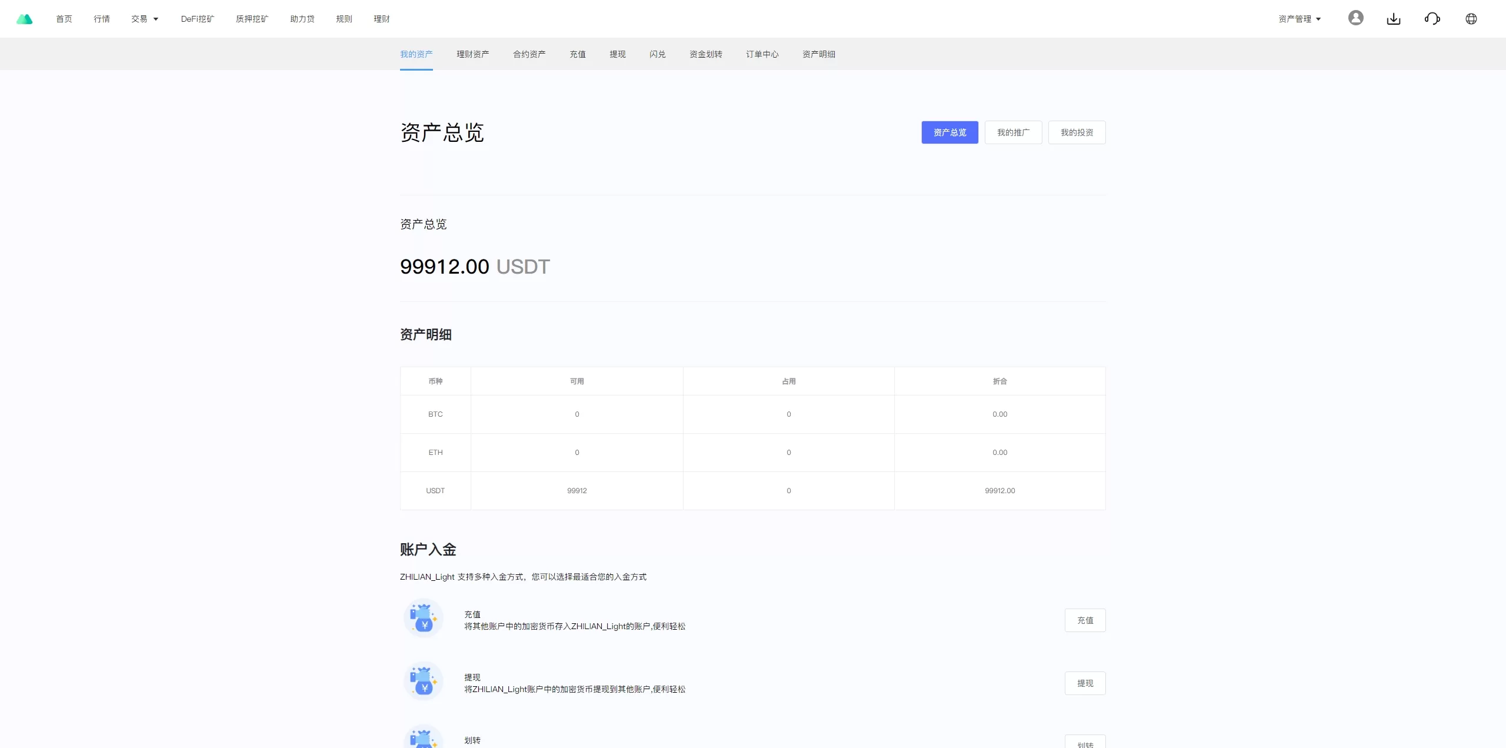The width and height of the screenshot is (1506, 748).
Task: Select 质押挖矿 menu item
Action: 252,19
